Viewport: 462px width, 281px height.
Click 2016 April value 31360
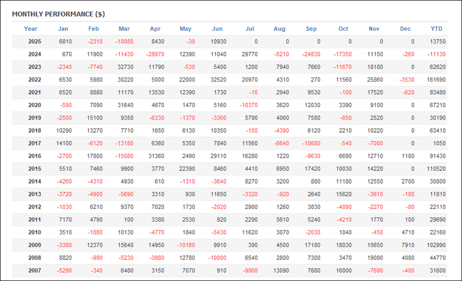(x=157, y=156)
